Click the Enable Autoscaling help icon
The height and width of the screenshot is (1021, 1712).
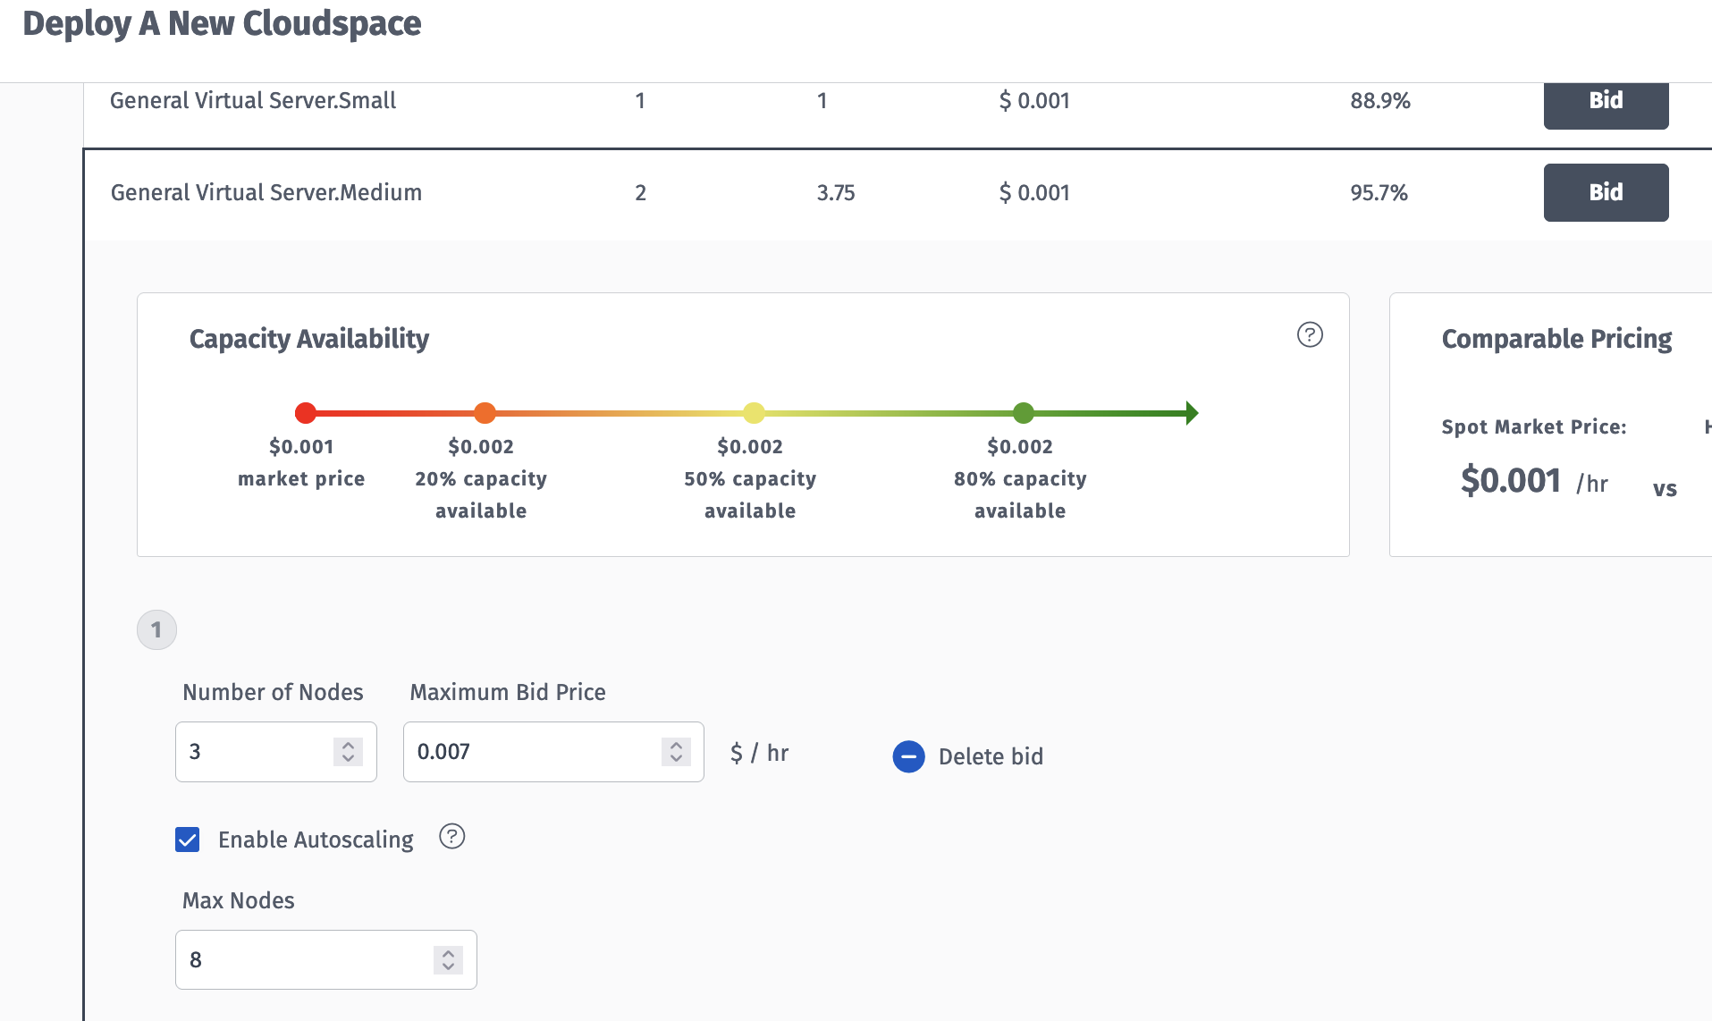pyautogui.click(x=452, y=837)
